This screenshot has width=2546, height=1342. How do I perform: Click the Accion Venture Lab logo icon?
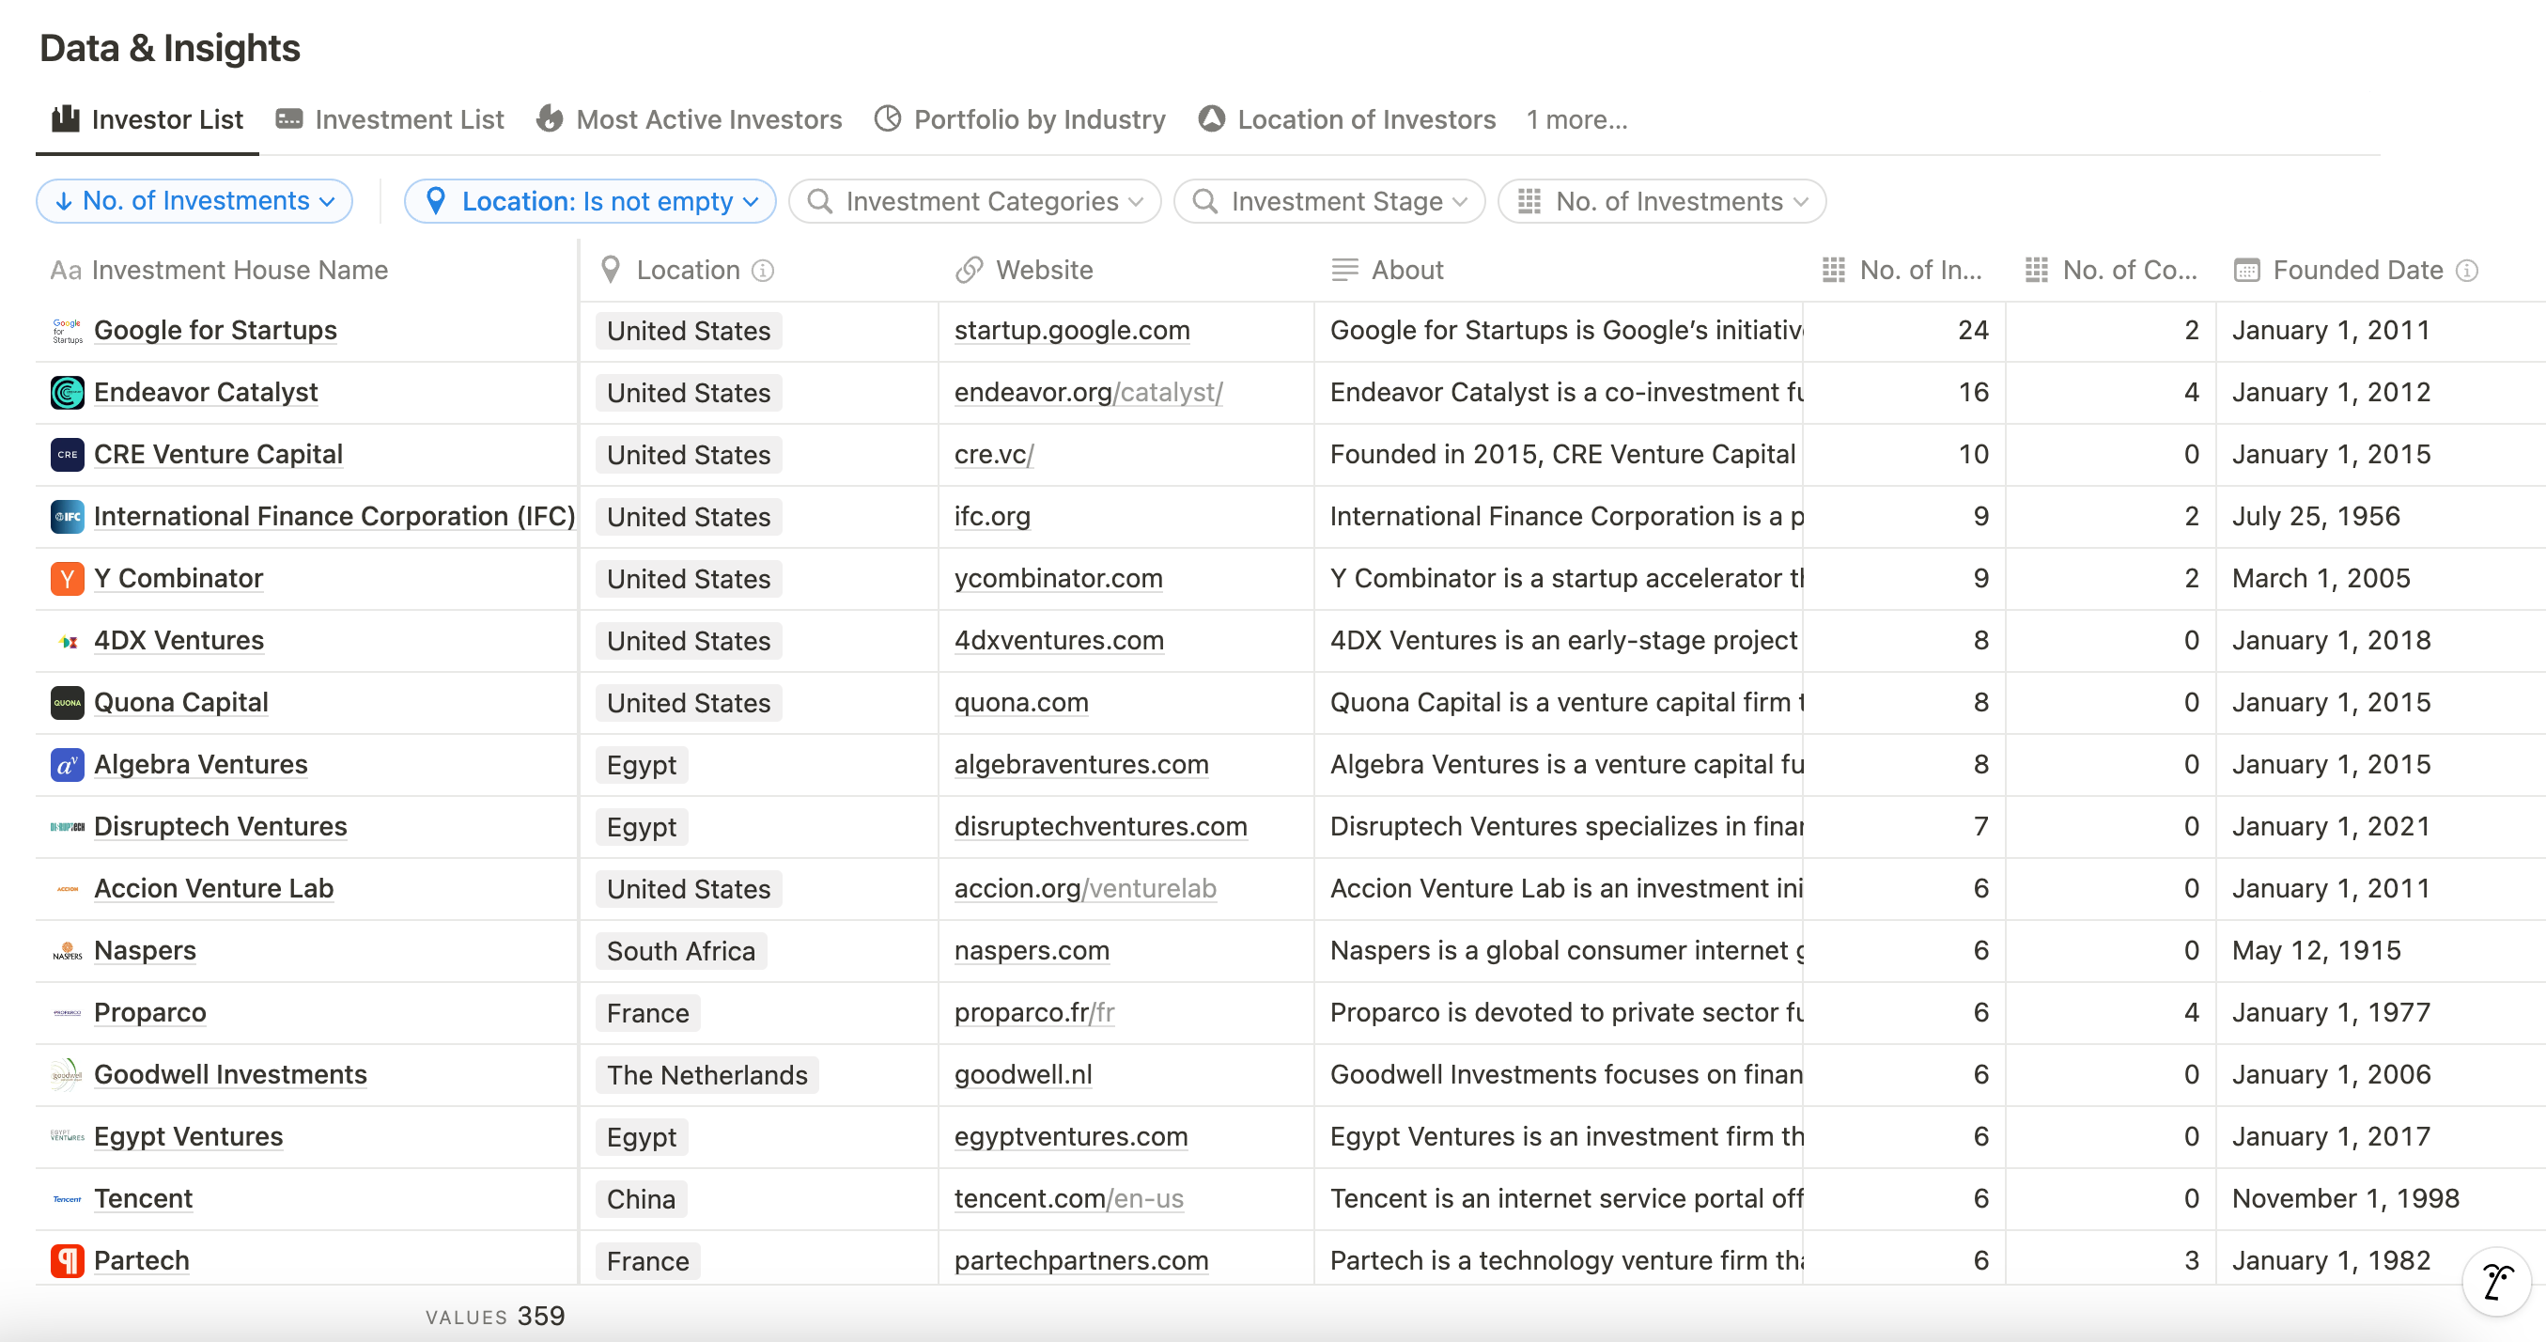point(68,889)
